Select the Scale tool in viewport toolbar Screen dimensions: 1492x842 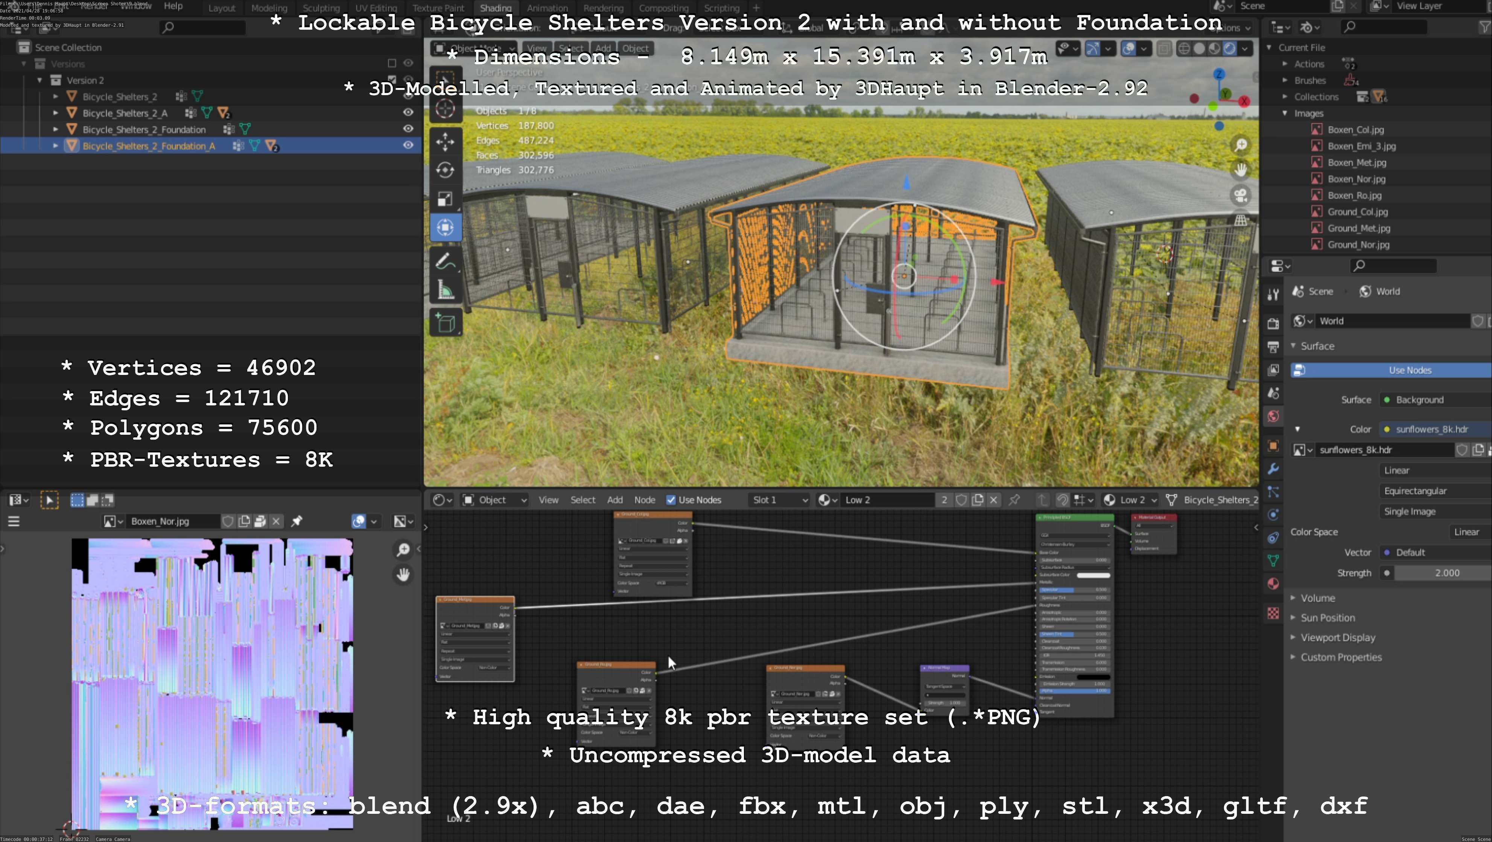point(445,199)
